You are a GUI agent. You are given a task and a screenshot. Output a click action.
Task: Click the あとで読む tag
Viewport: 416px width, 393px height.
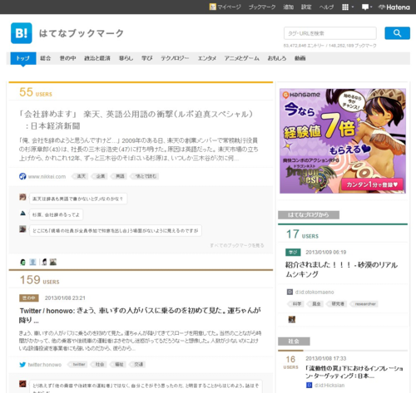(145, 176)
